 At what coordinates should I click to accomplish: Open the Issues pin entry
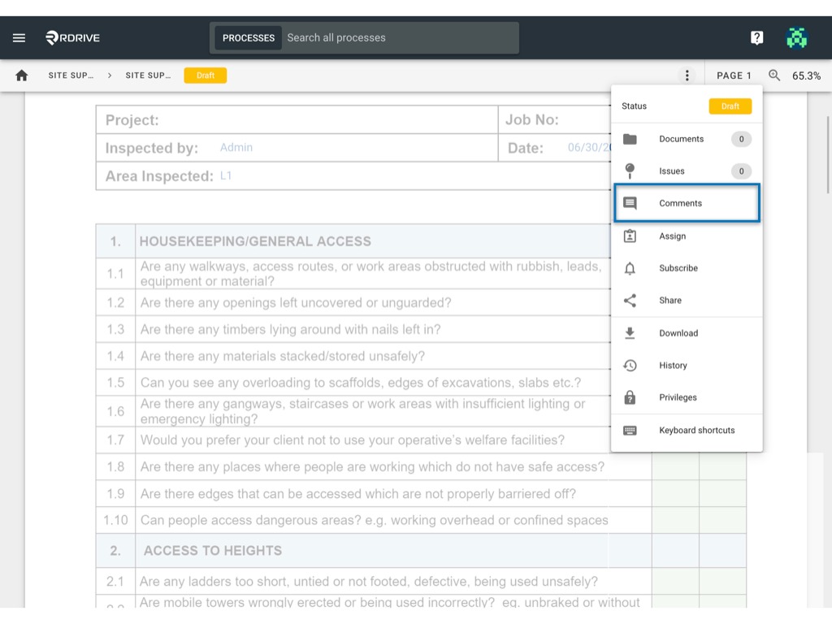pyautogui.click(x=687, y=171)
